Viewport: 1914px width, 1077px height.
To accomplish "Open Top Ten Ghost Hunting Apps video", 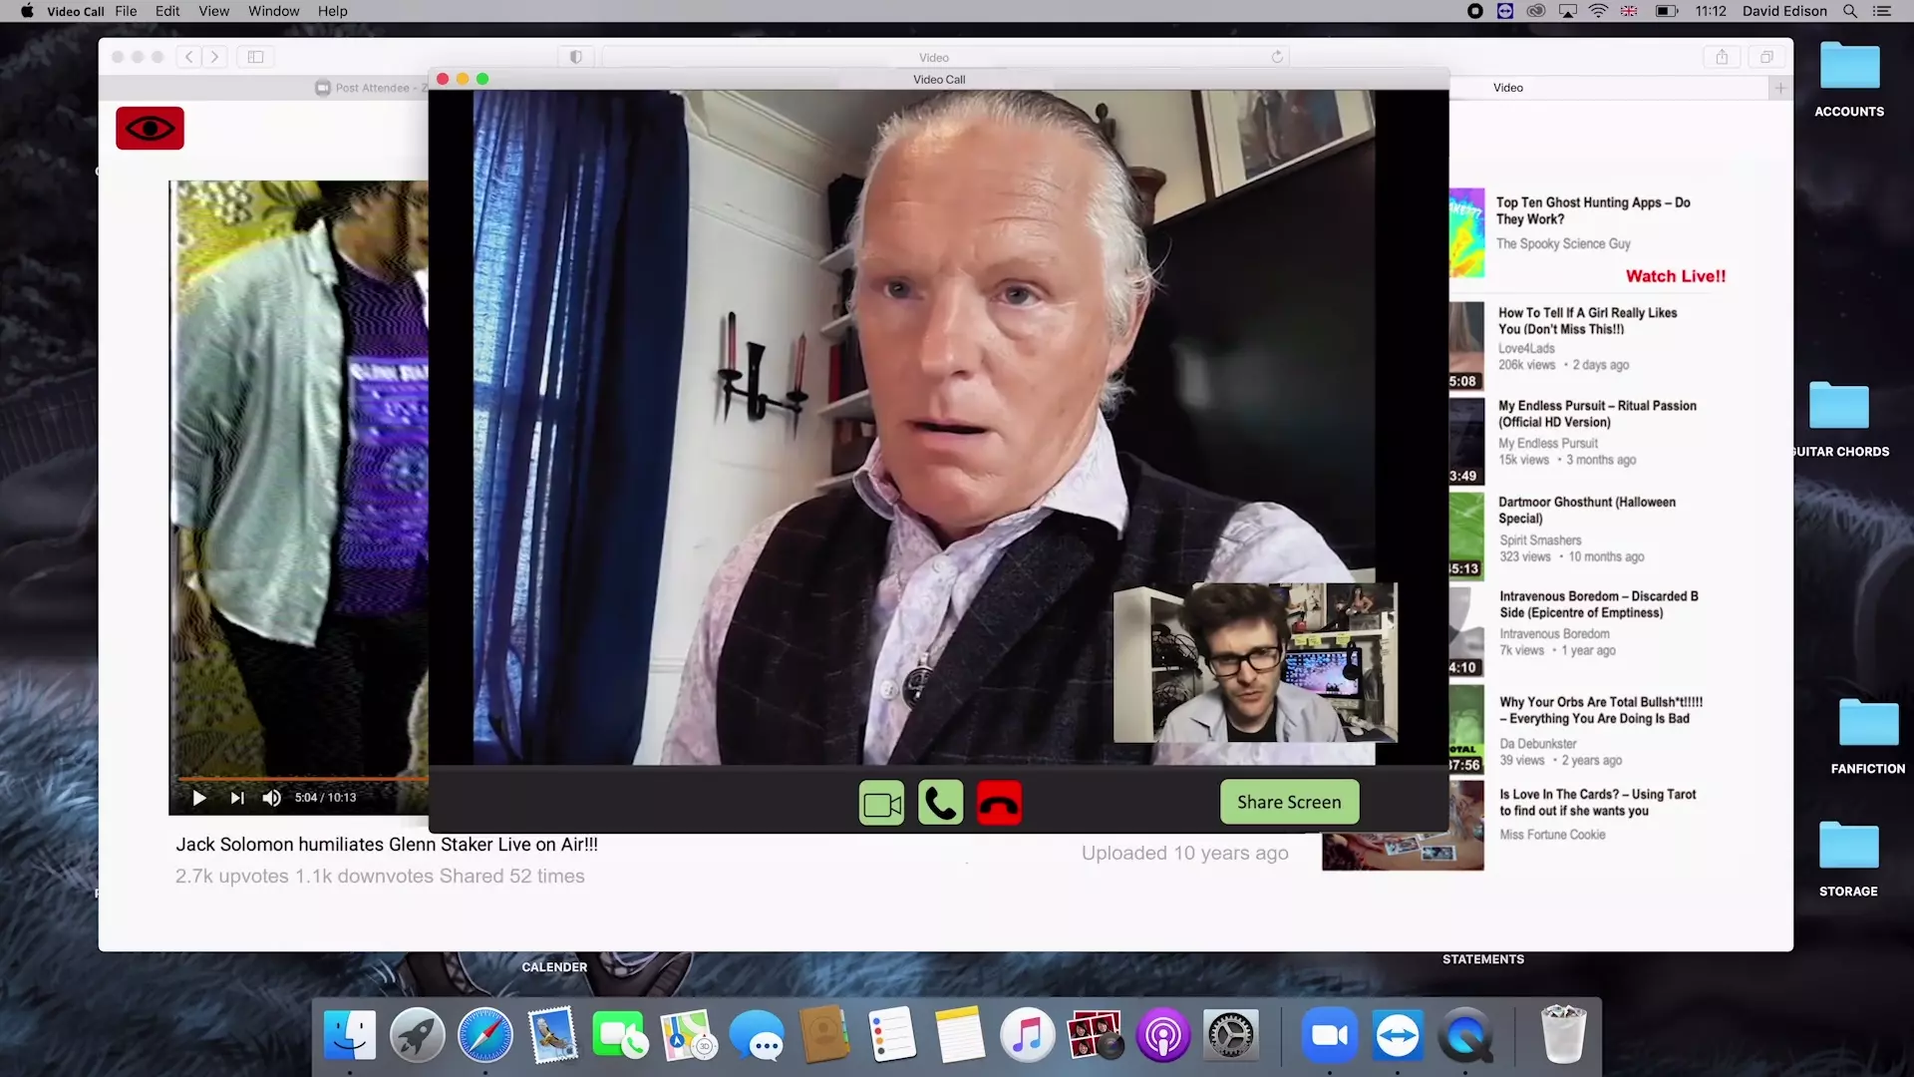I will click(x=1593, y=210).
